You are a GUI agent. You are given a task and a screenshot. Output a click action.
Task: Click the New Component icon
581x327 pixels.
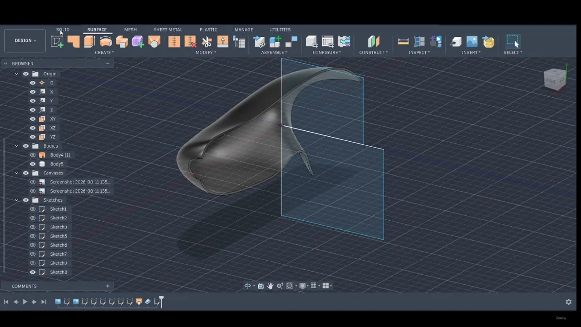(276, 42)
